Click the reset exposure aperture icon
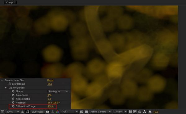186x114 pixels. [x=150, y=112]
